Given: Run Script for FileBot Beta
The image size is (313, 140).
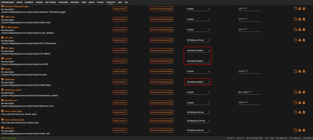Looking at the screenshot, I should 120,82.
